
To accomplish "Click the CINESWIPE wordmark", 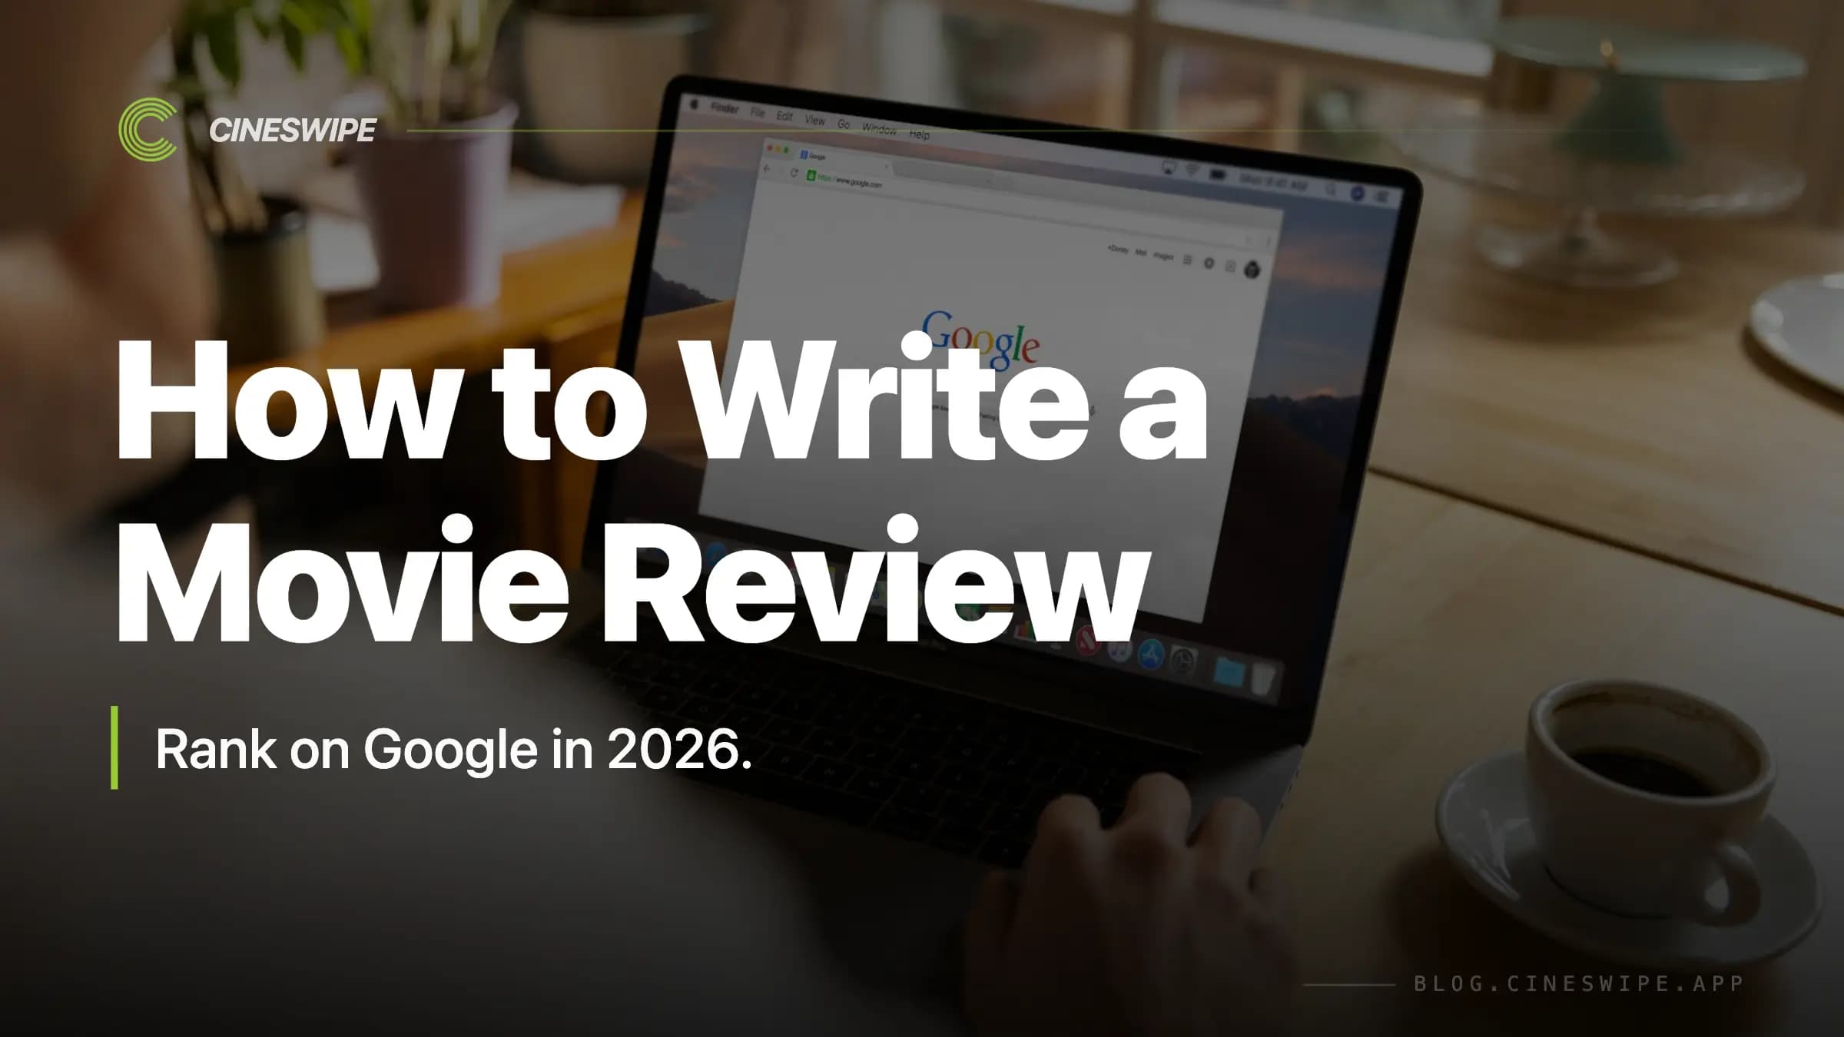I will coord(292,131).
